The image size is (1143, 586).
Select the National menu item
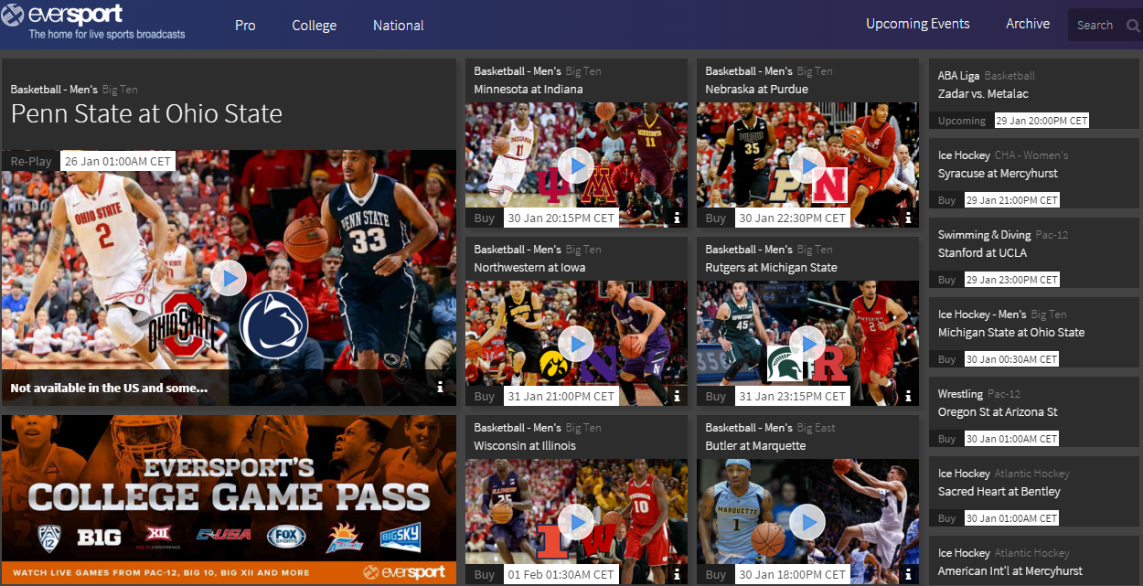tap(399, 26)
